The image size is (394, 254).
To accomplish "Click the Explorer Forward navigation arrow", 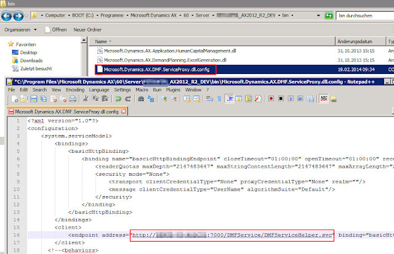I will click(18, 16).
